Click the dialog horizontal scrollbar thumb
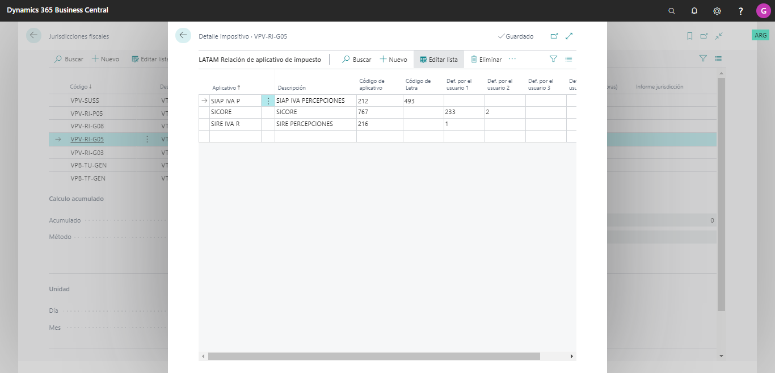 tap(374, 356)
